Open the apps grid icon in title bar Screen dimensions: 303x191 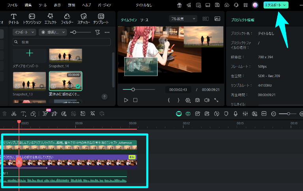(246, 5)
